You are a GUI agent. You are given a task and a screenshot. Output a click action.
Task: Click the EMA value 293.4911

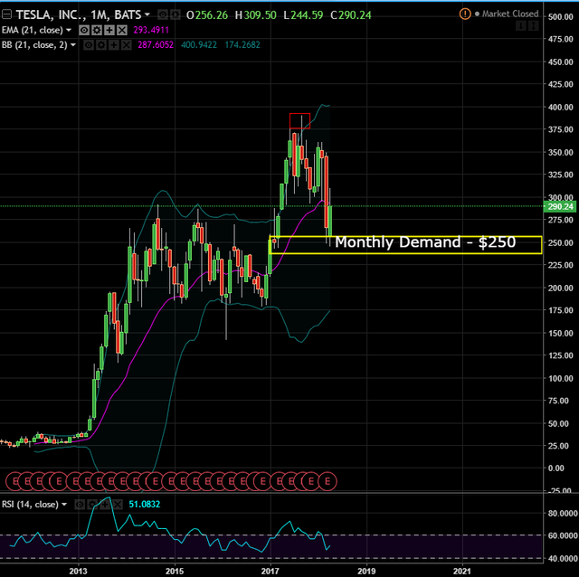151,30
